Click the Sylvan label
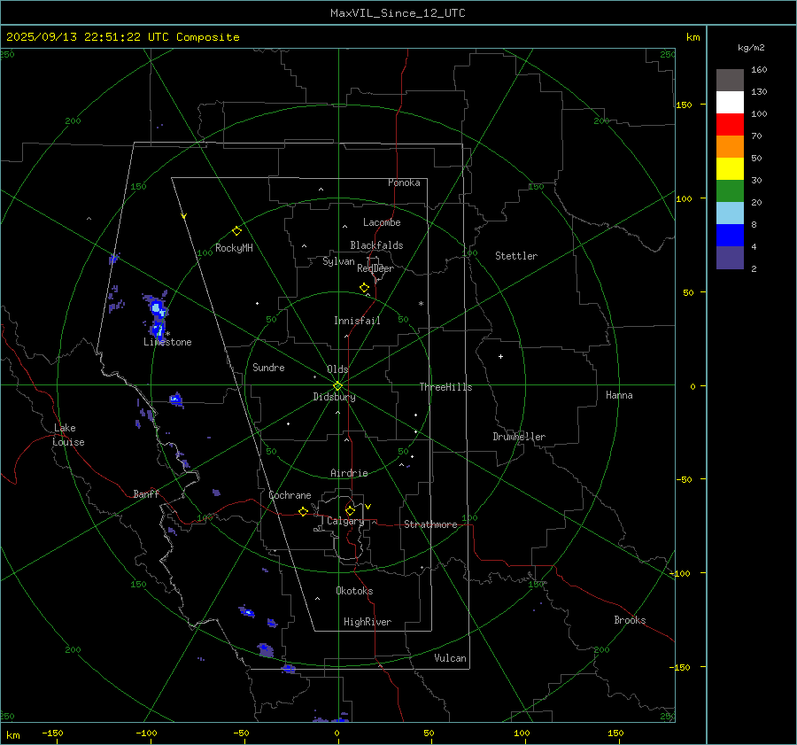 click(x=338, y=261)
